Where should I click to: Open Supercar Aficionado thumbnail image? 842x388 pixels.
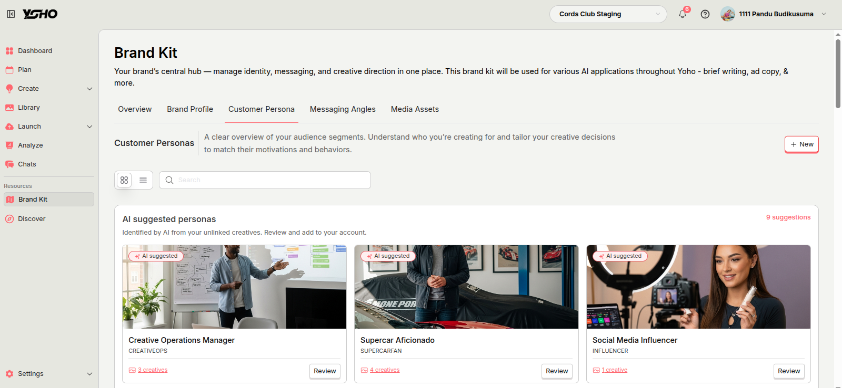466,287
